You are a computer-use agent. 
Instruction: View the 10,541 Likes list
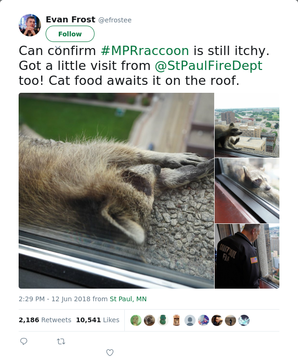(98, 320)
